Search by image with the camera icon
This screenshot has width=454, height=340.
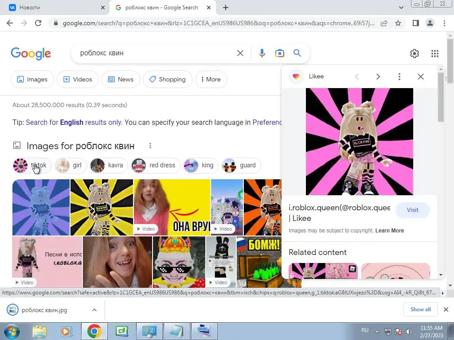pyautogui.click(x=279, y=53)
